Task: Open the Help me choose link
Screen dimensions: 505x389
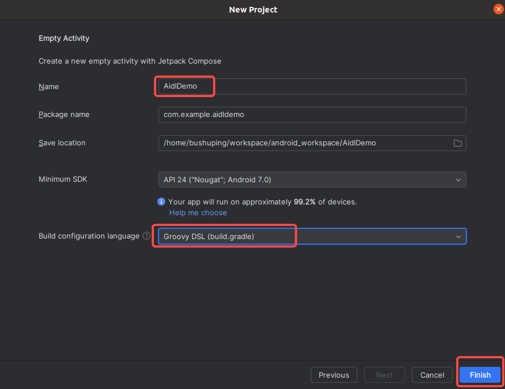Action: pyautogui.click(x=198, y=213)
